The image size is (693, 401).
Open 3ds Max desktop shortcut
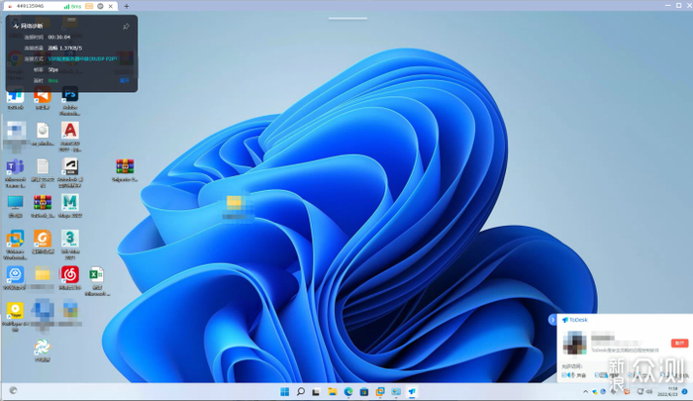(x=69, y=240)
